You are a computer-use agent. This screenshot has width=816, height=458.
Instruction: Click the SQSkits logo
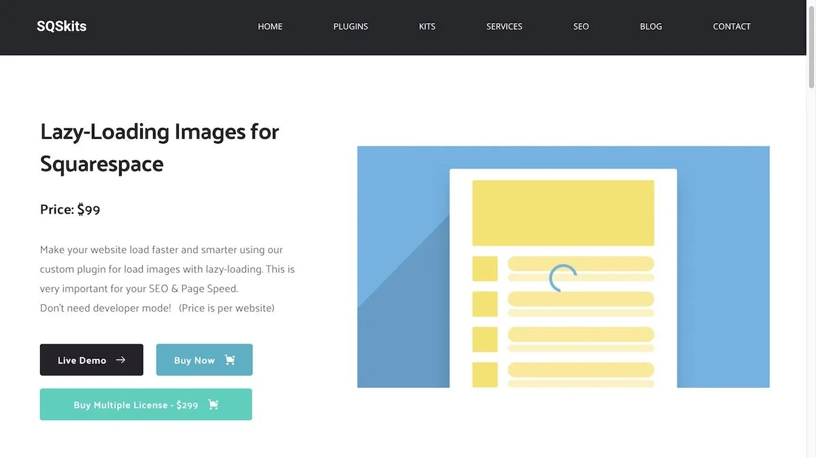[61, 26]
